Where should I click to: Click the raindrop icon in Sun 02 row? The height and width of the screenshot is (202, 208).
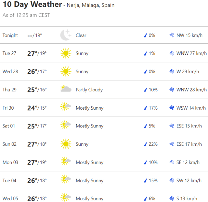pyautogui.click(x=146, y=144)
